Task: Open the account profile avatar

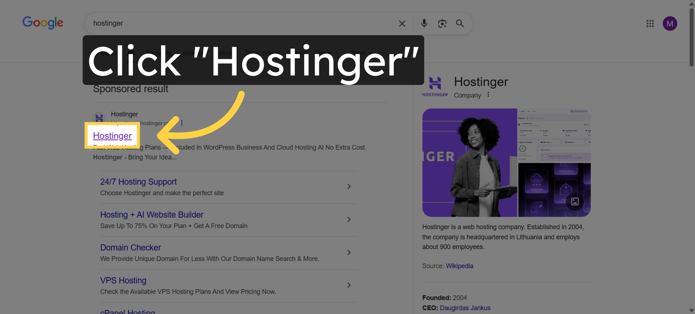Action: [x=670, y=23]
